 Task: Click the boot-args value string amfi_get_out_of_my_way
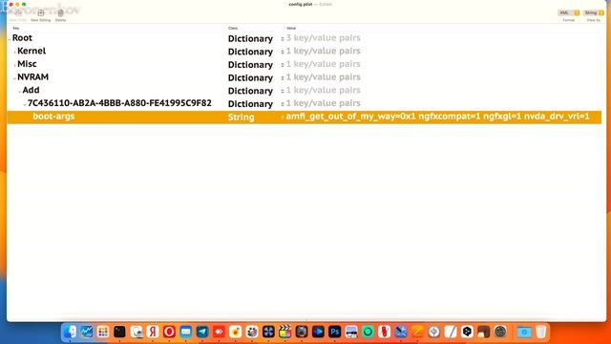click(x=437, y=117)
